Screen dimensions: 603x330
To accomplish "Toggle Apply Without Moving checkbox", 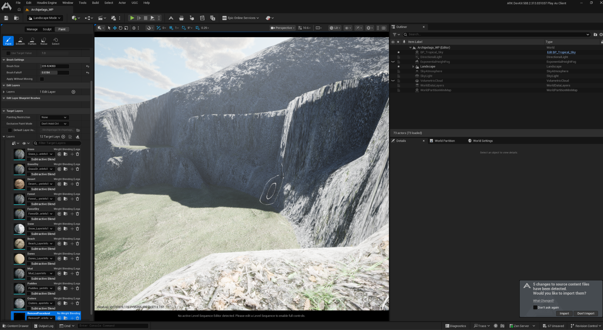I will [x=42, y=79].
